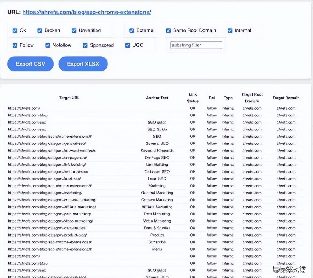Click the 'General Marketing' anchor text cell

coord(157,193)
